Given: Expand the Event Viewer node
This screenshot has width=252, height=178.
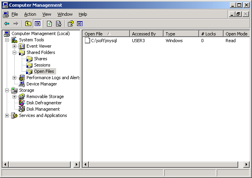Looking at the screenshot, I should pos(14,46).
